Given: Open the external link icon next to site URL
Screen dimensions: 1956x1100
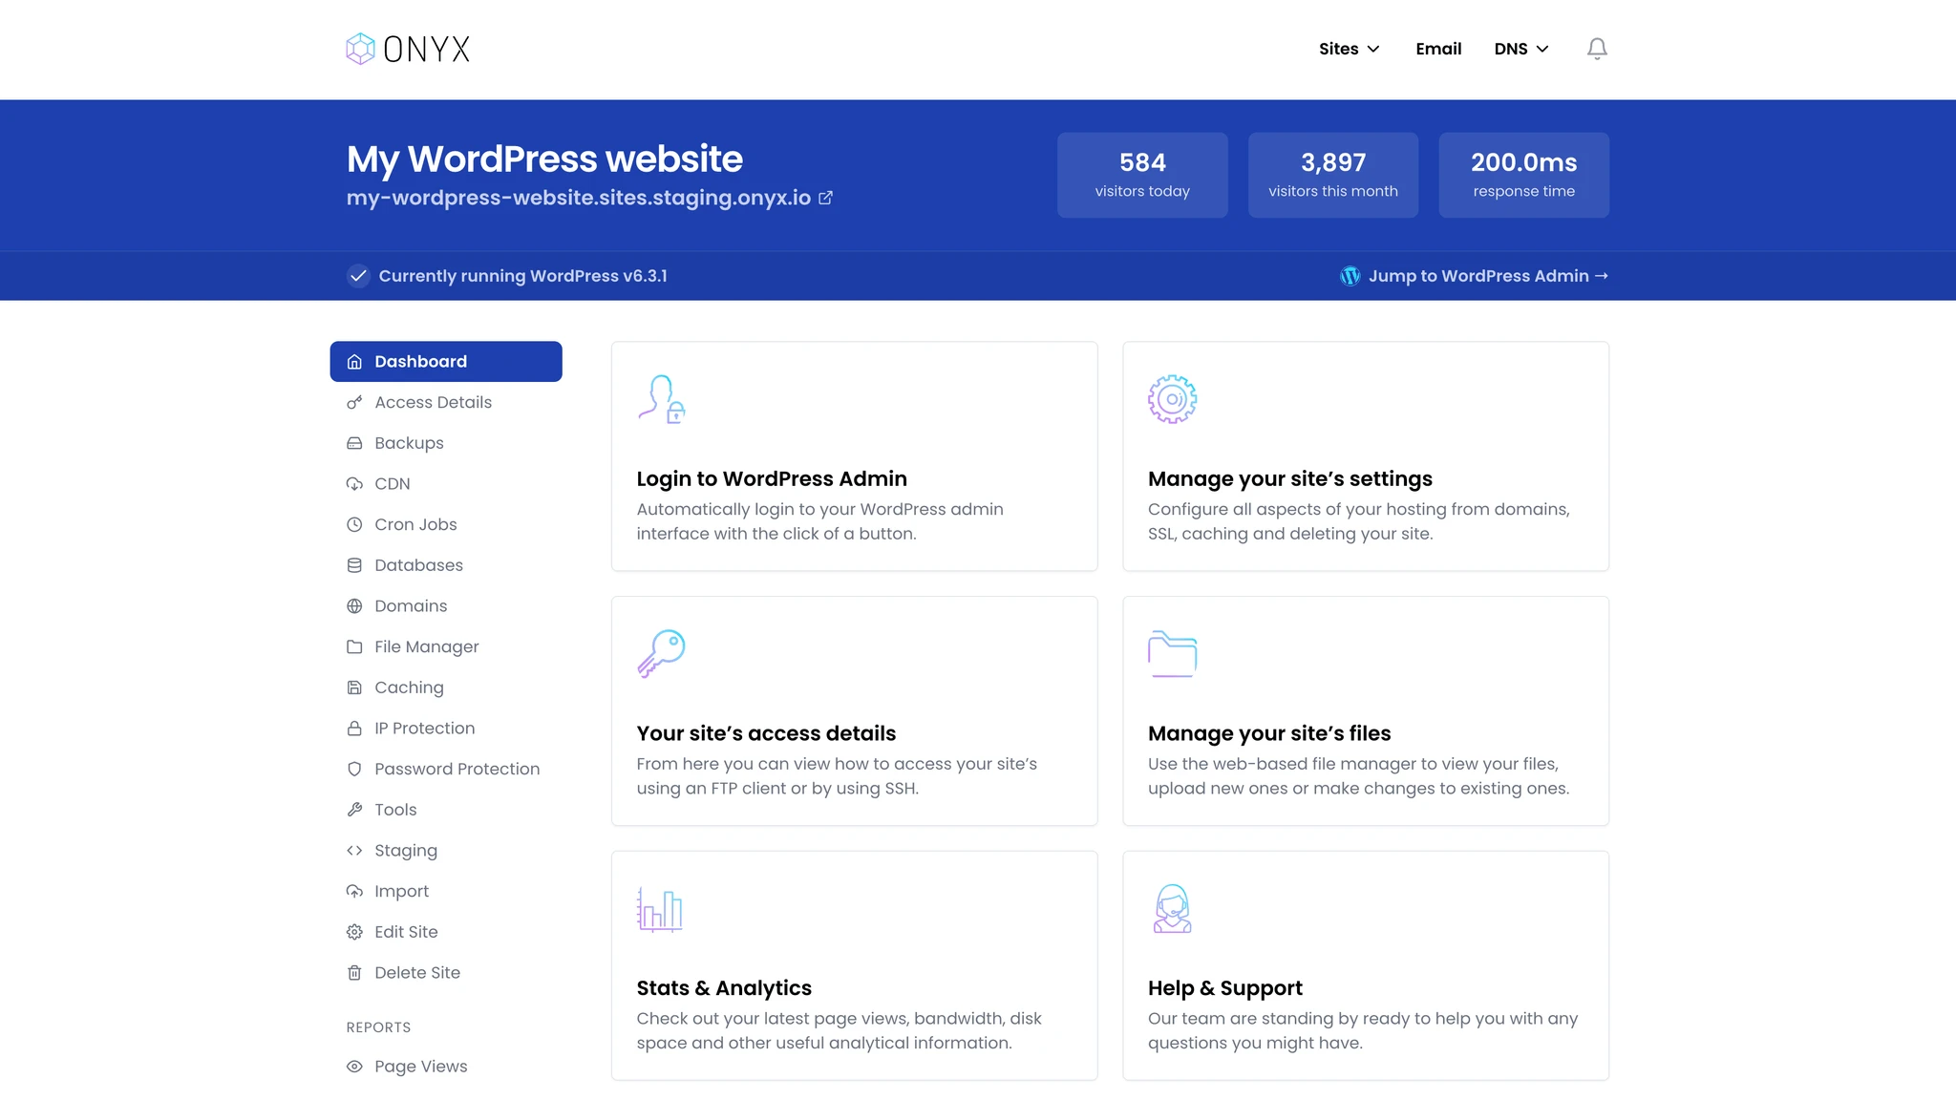Looking at the screenshot, I should (x=825, y=198).
